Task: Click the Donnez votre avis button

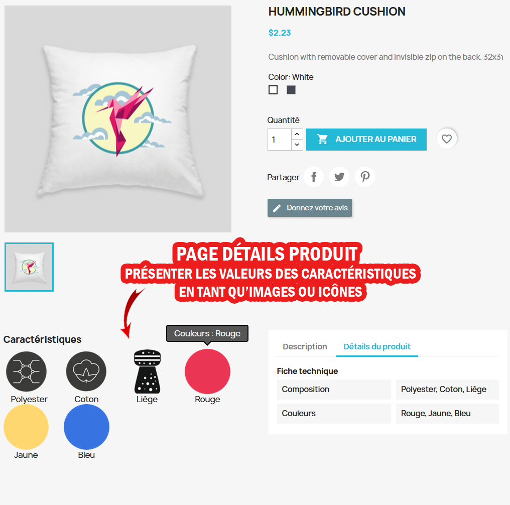Action: click(x=310, y=208)
